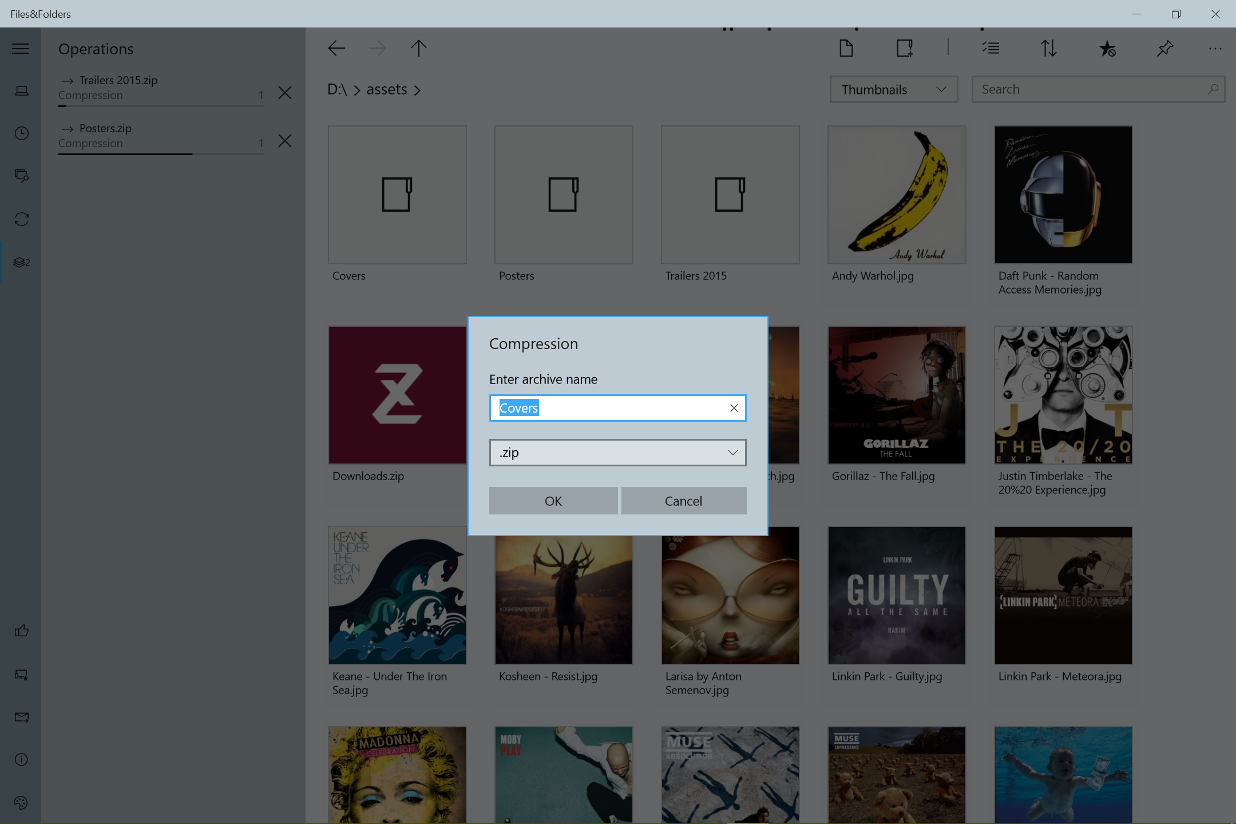Open the This PC devices sidebar icon
The height and width of the screenshot is (824, 1236).
click(21, 91)
